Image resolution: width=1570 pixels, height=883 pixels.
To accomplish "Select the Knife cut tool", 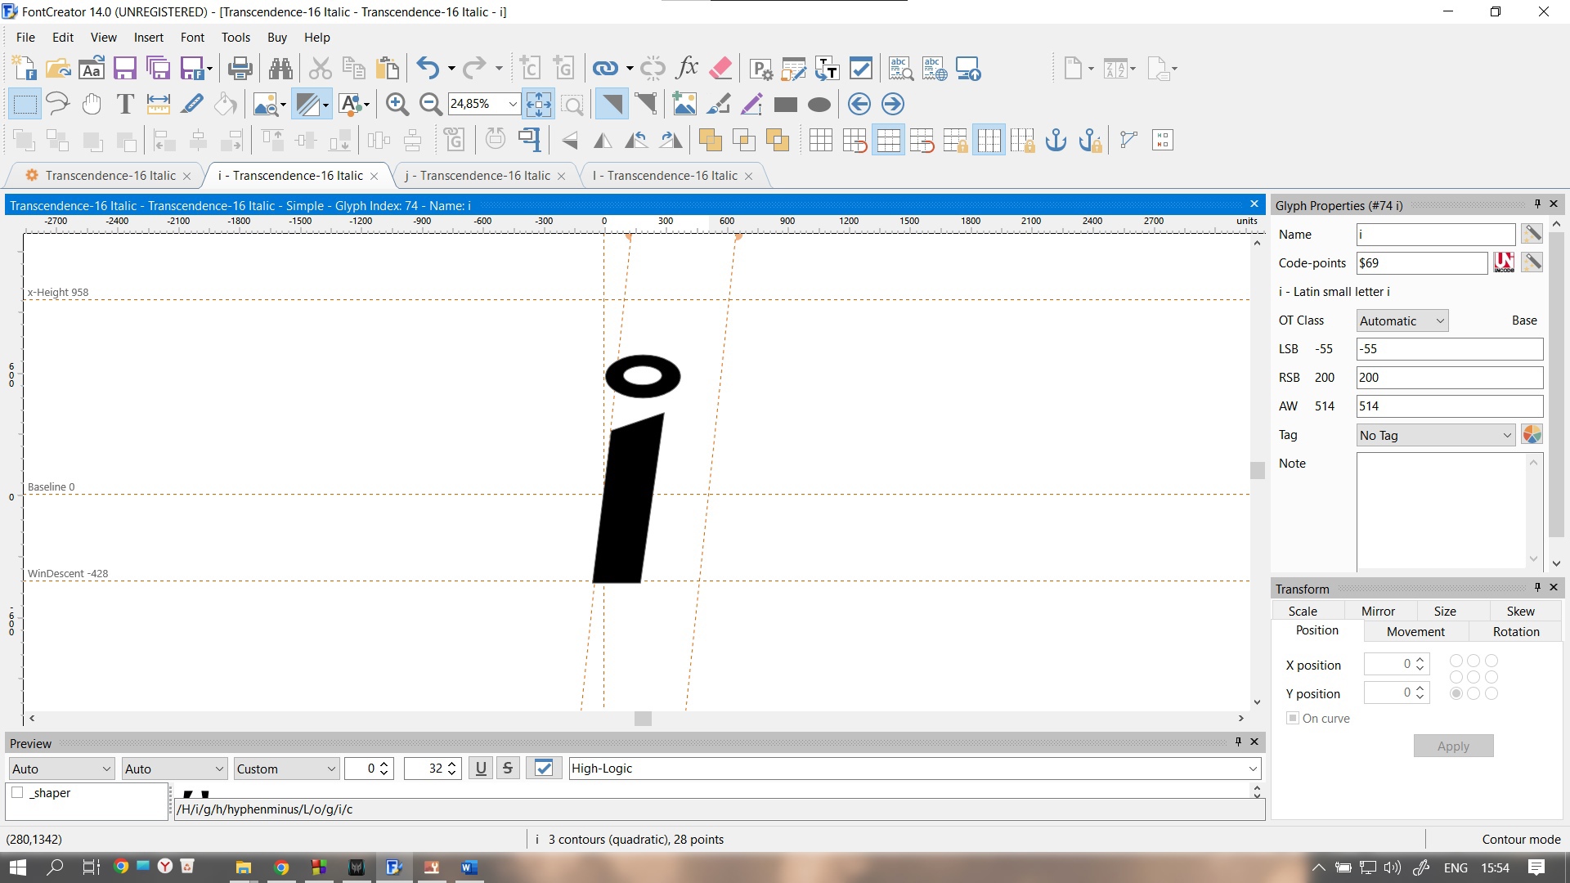I will [x=193, y=104].
